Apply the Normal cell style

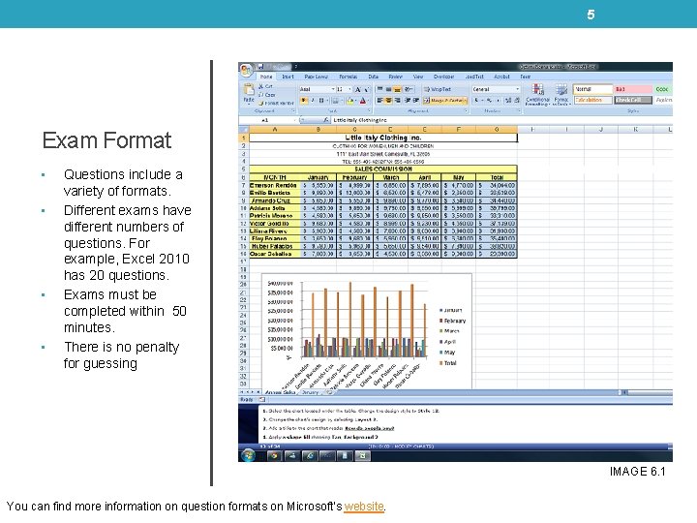coord(592,89)
